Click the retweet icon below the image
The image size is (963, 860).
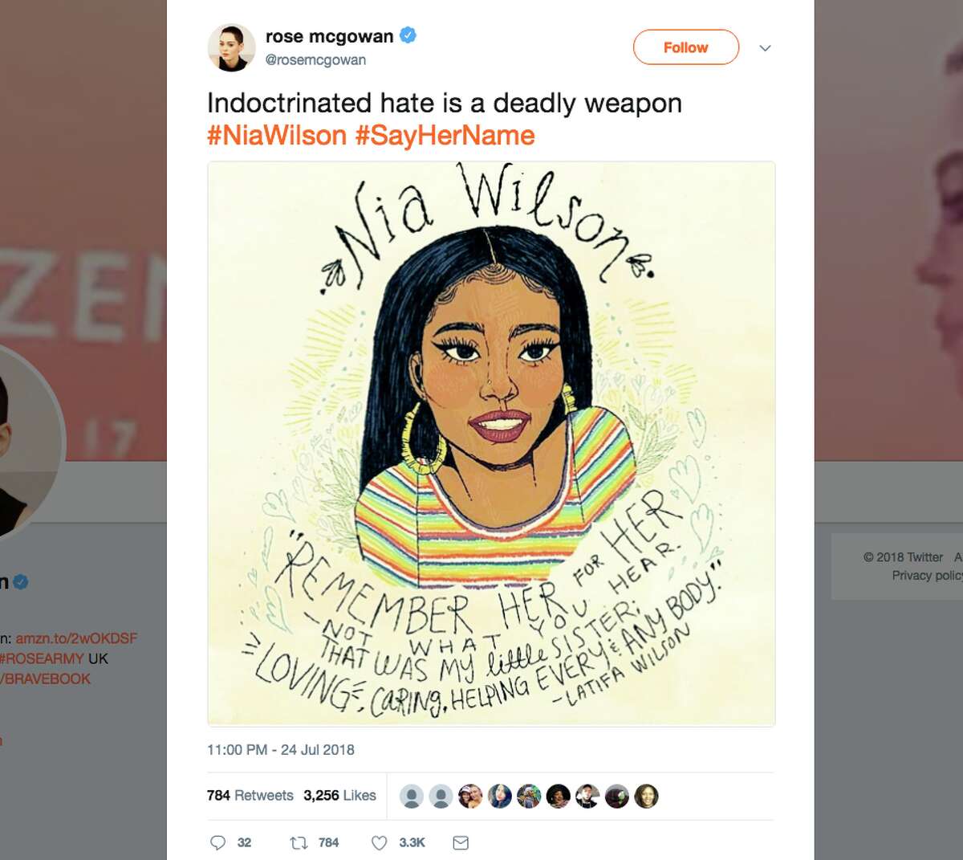click(x=299, y=842)
